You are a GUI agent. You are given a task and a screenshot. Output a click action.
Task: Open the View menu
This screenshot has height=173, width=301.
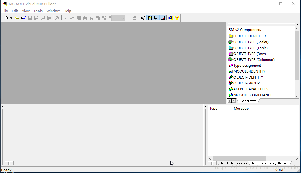click(x=26, y=11)
